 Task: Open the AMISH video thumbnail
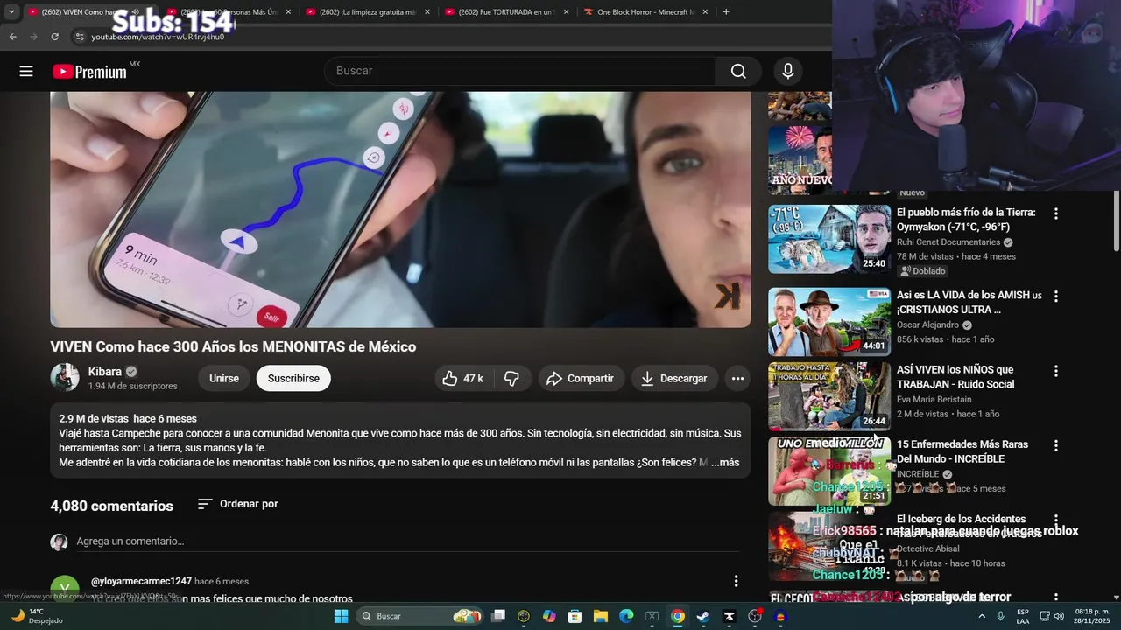[x=829, y=322]
